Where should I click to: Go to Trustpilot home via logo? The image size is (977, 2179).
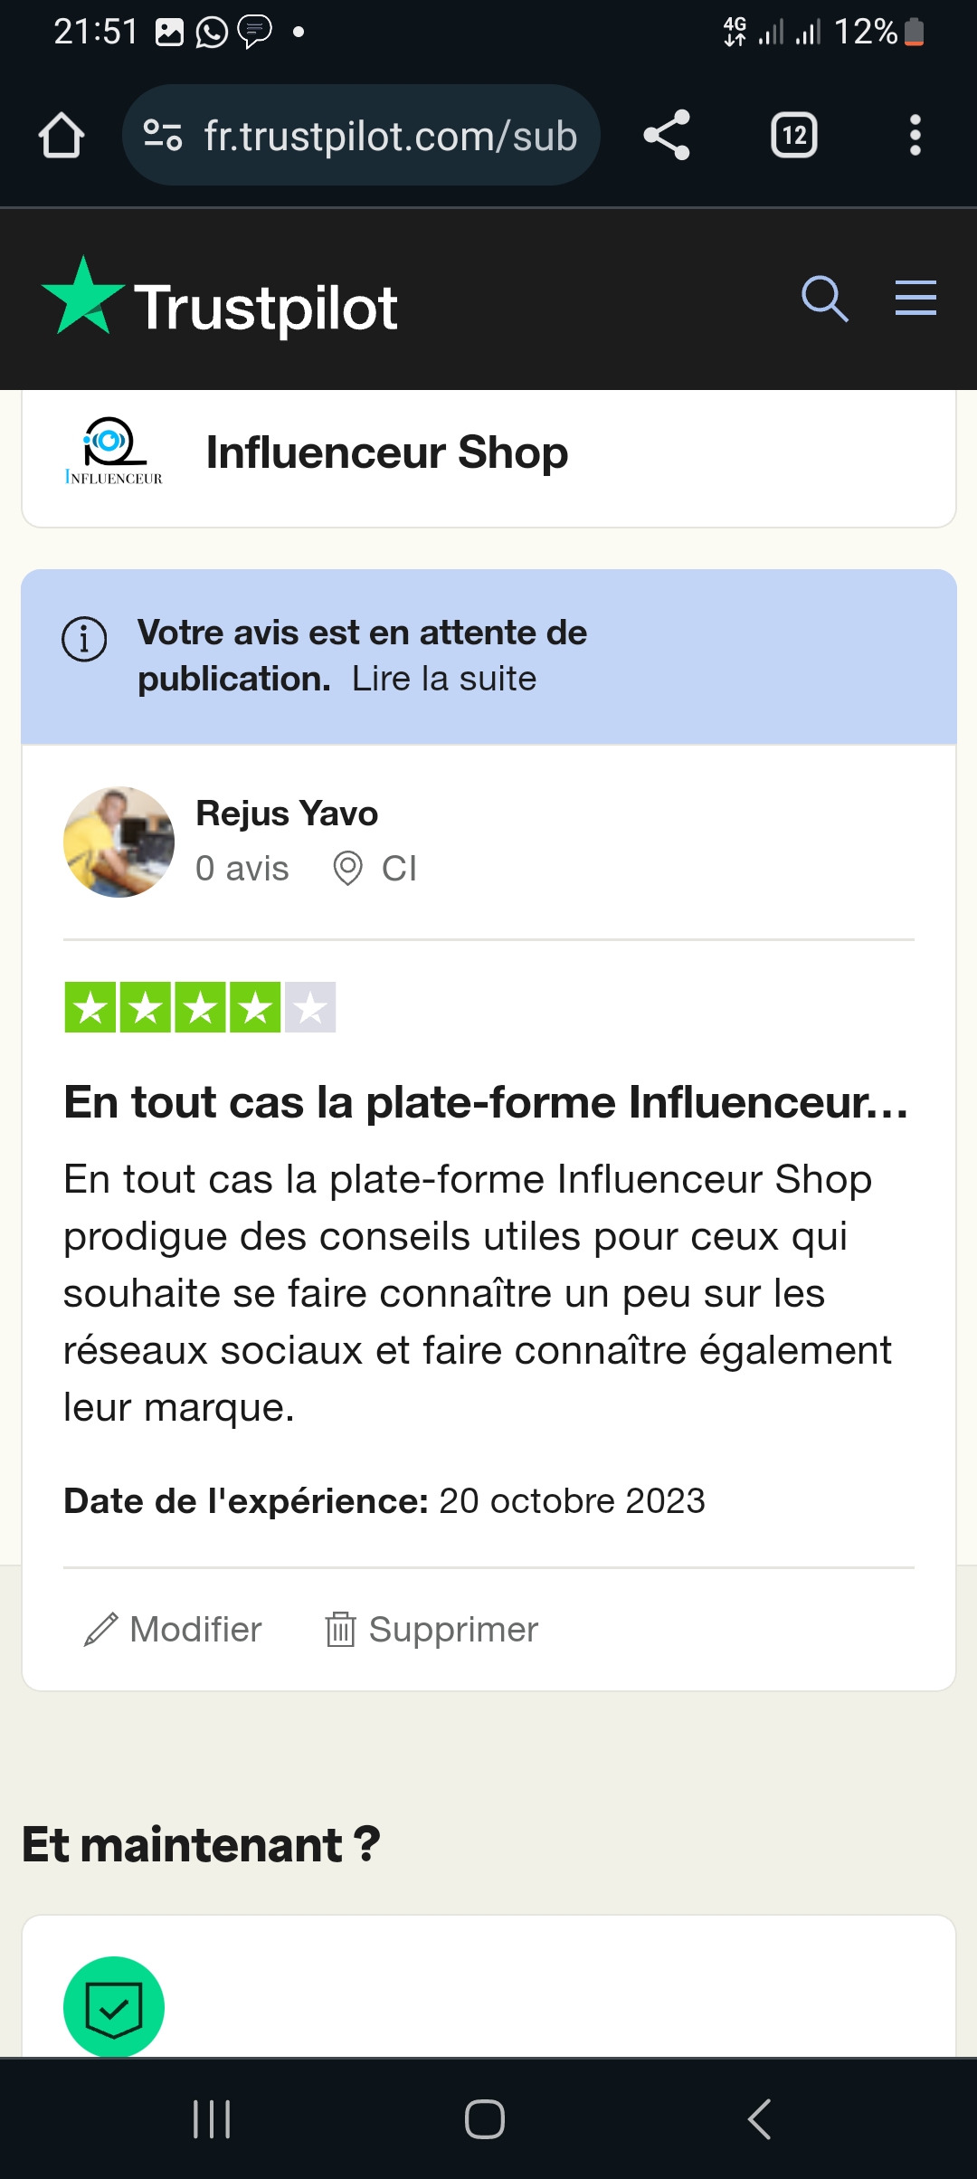[220, 301]
